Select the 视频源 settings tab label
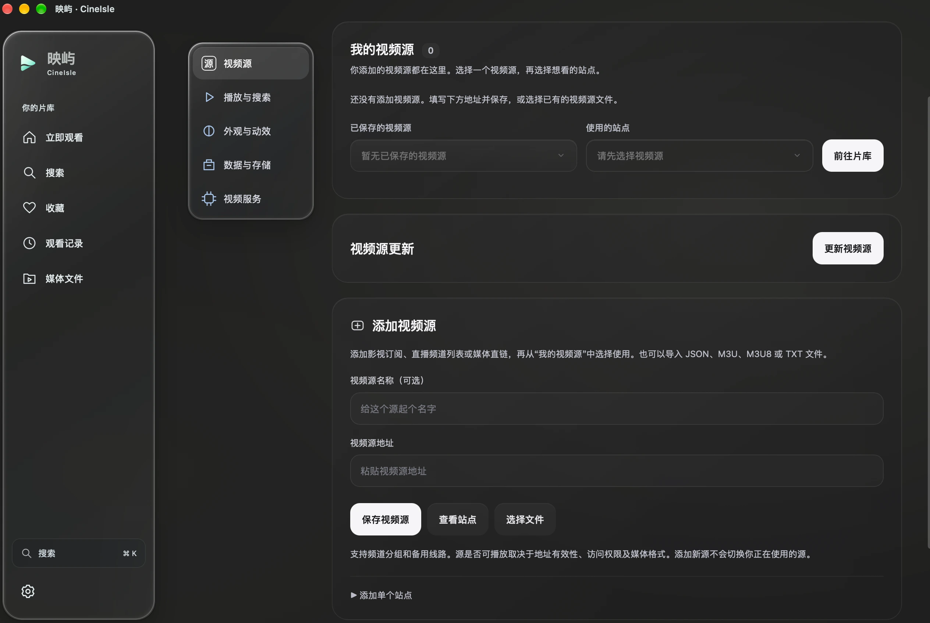Image resolution: width=930 pixels, height=623 pixels. coord(238,63)
